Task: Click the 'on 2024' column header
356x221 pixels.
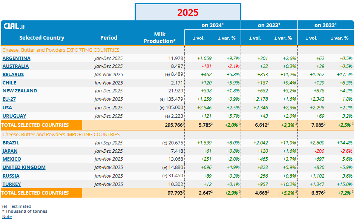Action: click(212, 25)
